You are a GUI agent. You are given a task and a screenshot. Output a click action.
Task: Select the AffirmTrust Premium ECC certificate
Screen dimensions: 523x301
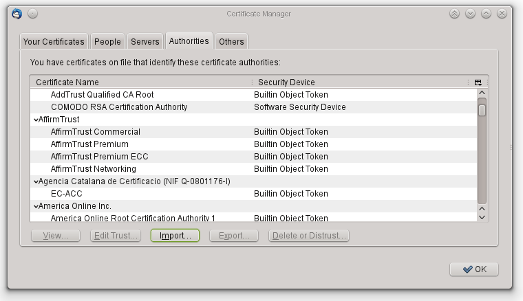pos(99,157)
